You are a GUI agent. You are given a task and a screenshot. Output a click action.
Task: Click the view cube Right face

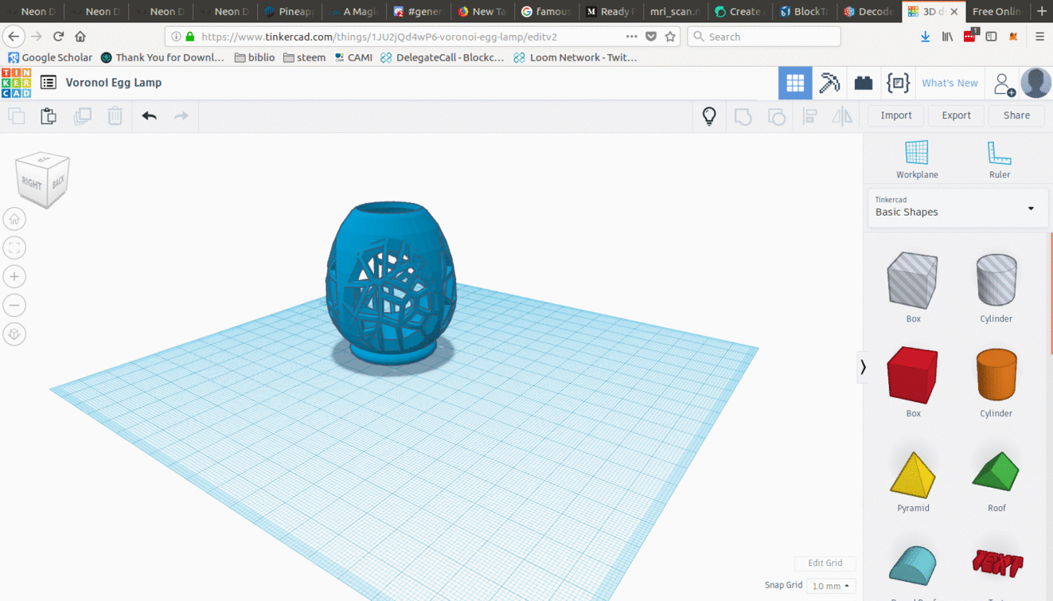pyautogui.click(x=31, y=184)
